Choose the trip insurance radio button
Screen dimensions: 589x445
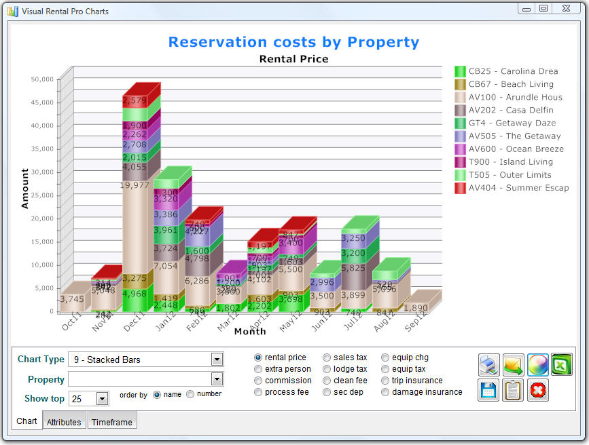point(385,381)
